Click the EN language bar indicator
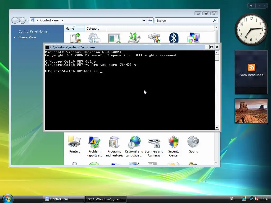 232,199
